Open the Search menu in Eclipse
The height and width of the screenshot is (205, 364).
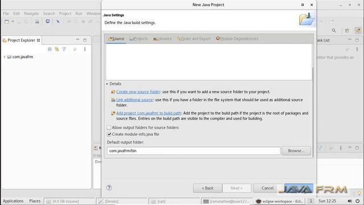[x=49, y=14]
